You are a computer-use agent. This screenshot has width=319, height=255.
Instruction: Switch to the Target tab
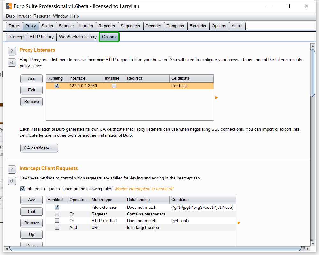(x=14, y=26)
